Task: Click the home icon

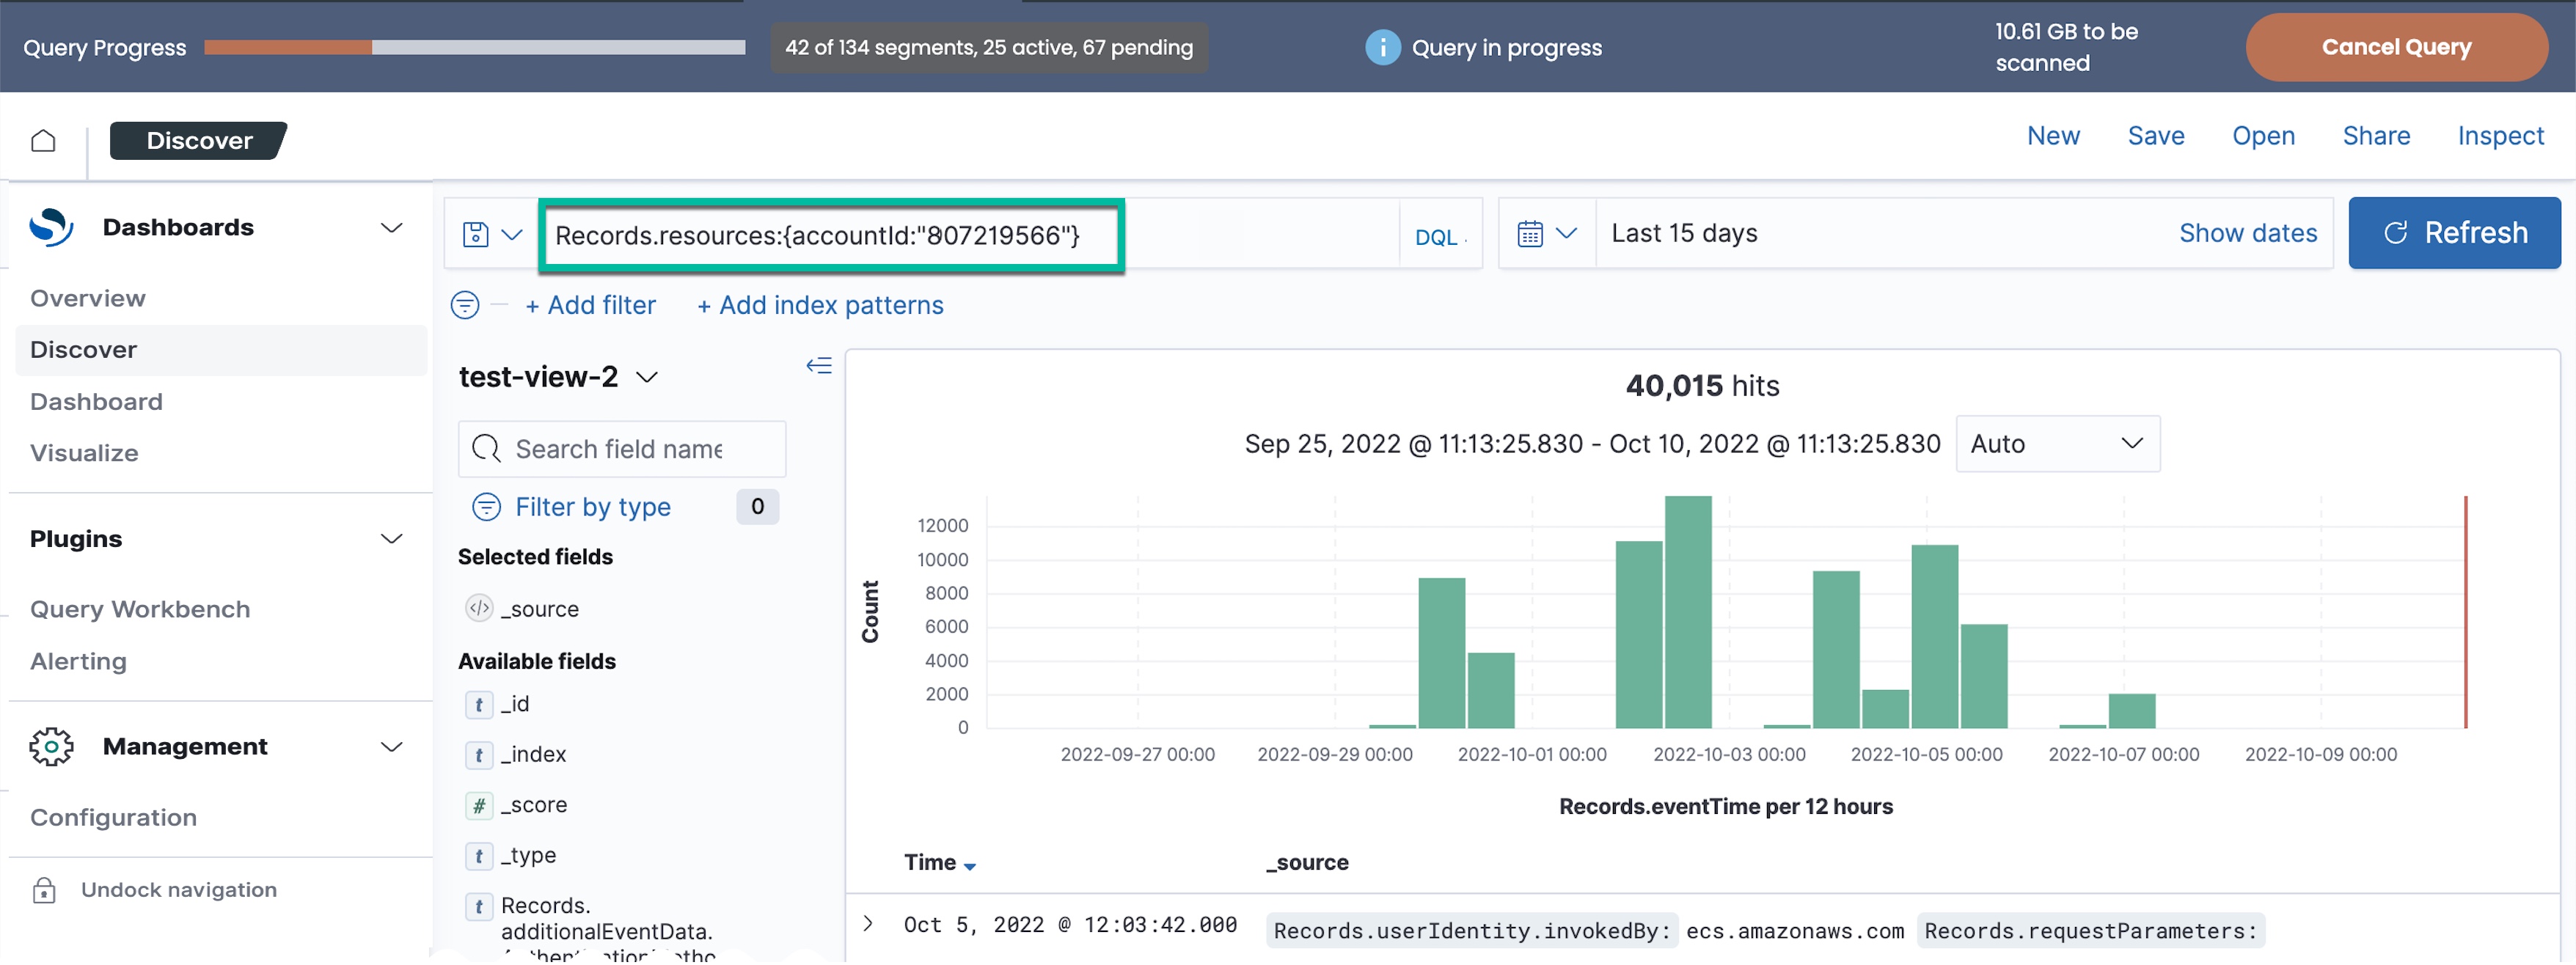Action: 43,140
